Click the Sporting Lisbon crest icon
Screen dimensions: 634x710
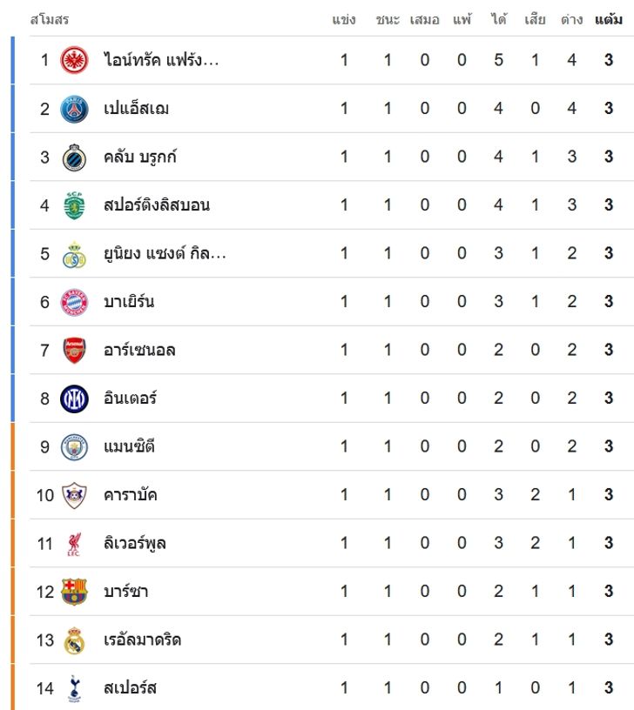click(74, 205)
